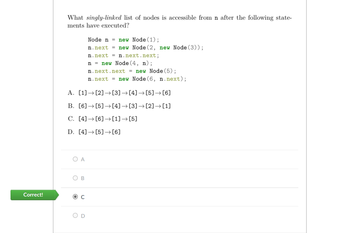
Task: Click answer text [6]→[5]→[4]→[3]→[2]→[1]
Action: coord(125,106)
